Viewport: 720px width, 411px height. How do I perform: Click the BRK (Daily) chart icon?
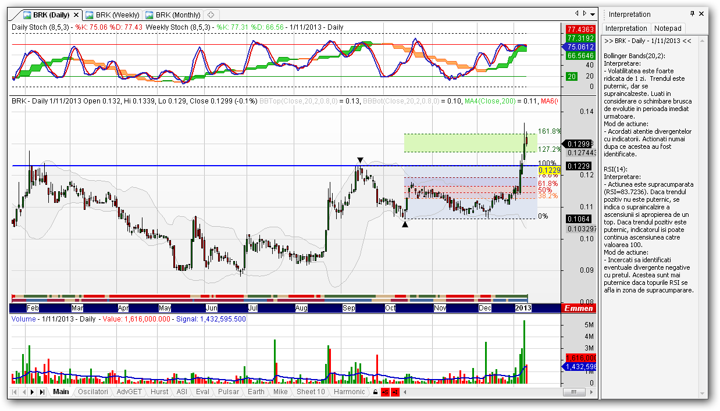pyautogui.click(x=27, y=15)
